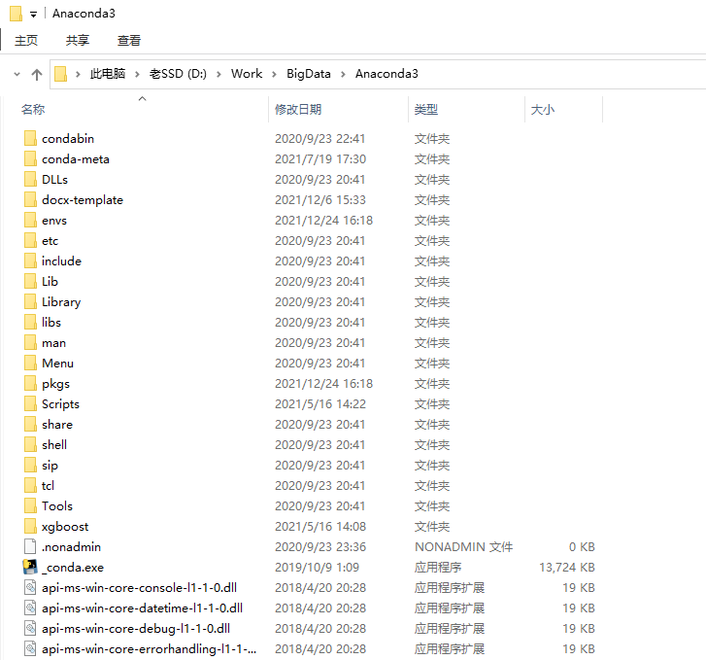Expand chevron after BigData breadcrumb
Screen dimensions: 706x660
click(343, 74)
